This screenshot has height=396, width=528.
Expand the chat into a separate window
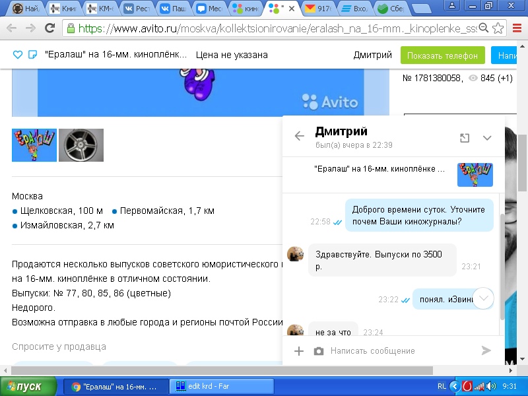[465, 138]
